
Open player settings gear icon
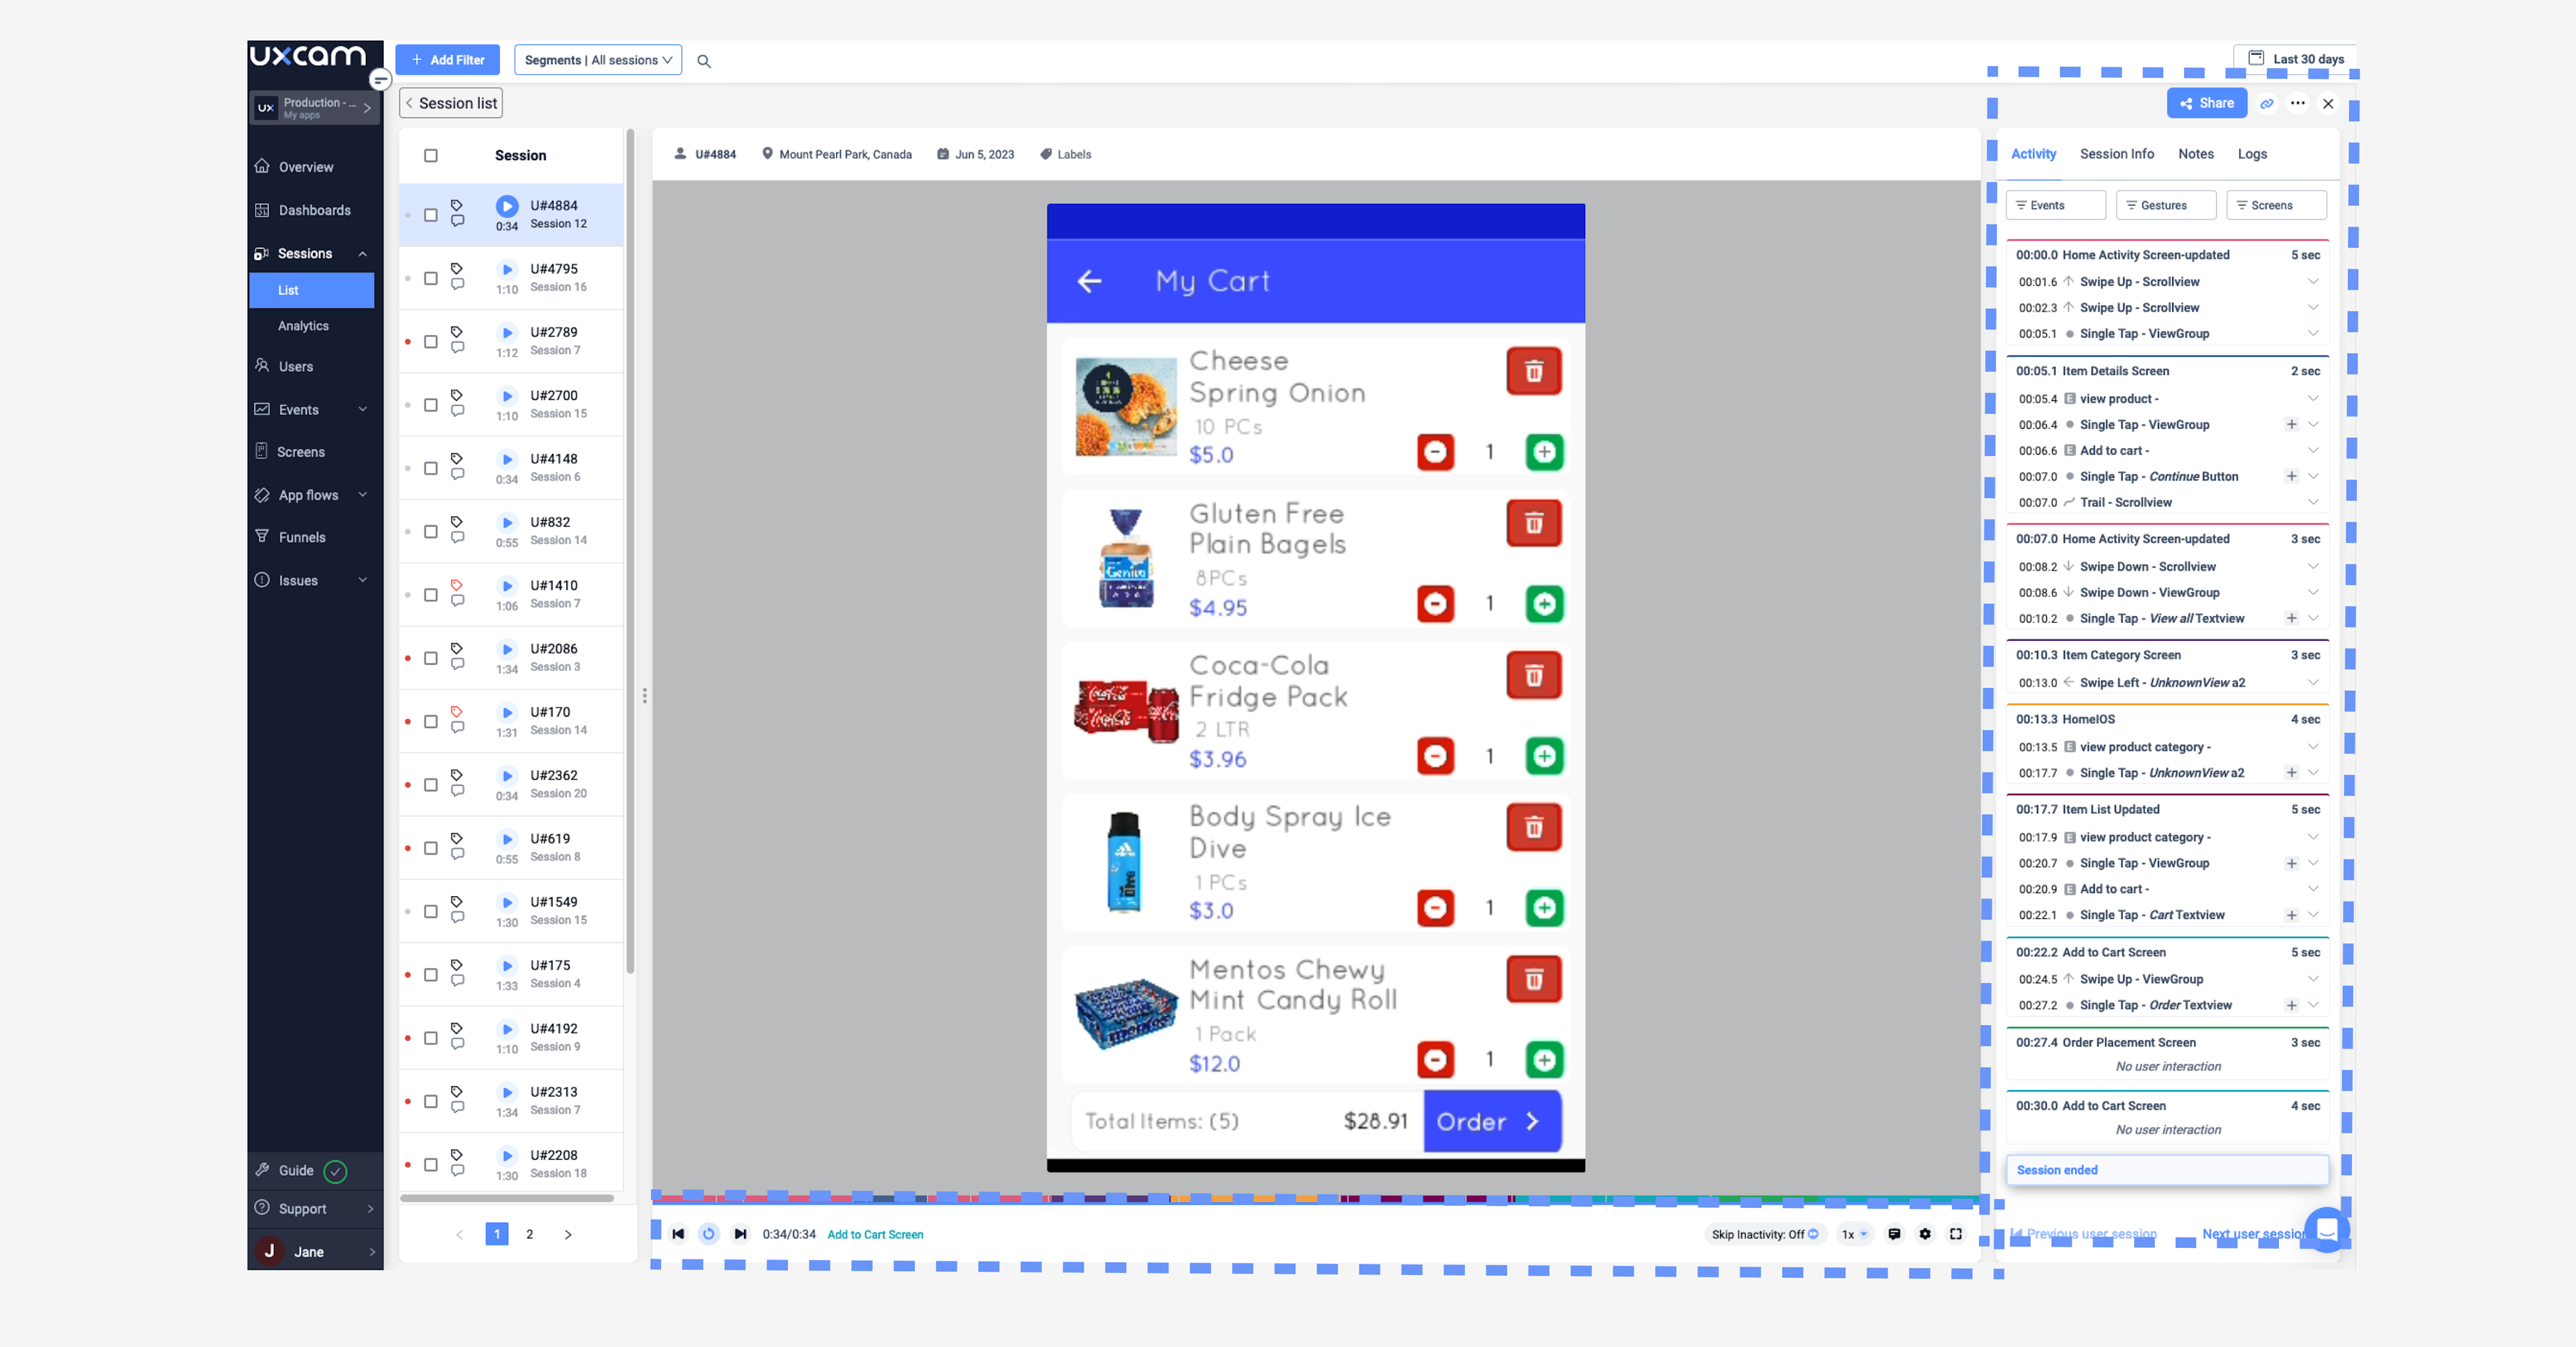coord(1925,1234)
